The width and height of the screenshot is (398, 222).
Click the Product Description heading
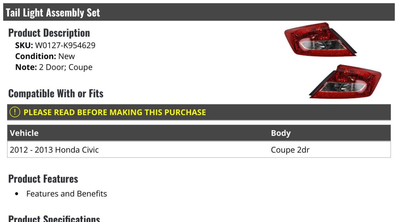click(x=49, y=33)
